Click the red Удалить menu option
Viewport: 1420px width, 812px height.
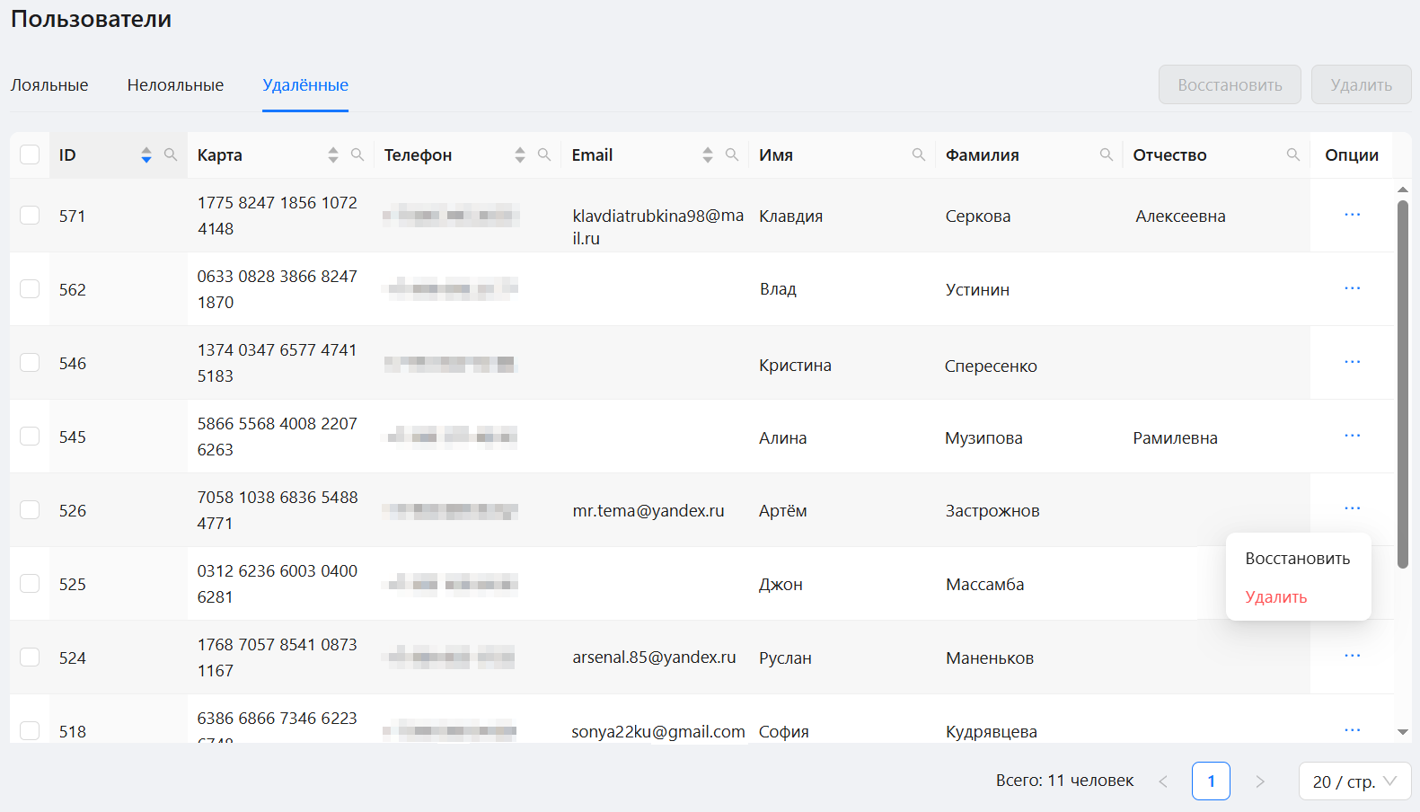tap(1275, 597)
